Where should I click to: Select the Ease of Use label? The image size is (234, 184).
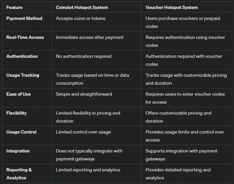[19, 94]
